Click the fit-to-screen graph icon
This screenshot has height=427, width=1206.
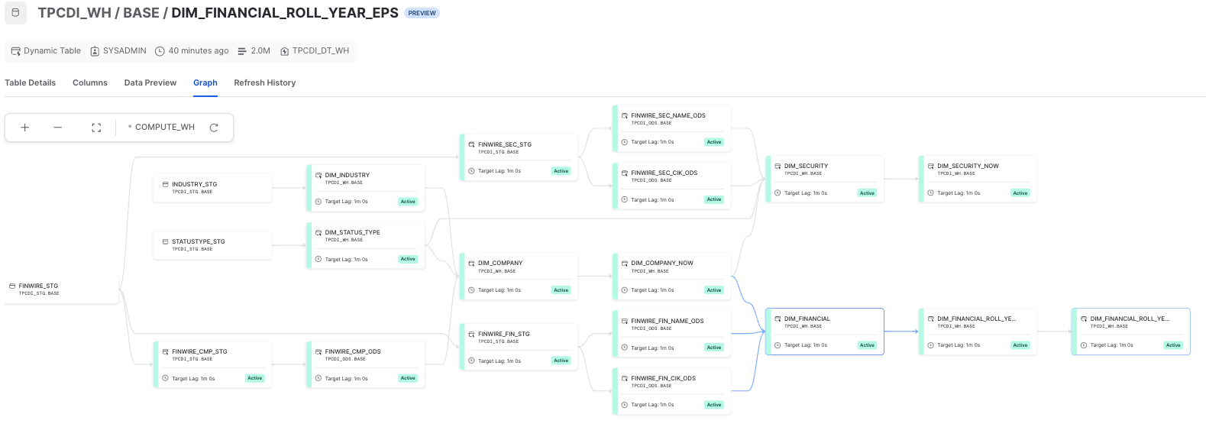96,128
